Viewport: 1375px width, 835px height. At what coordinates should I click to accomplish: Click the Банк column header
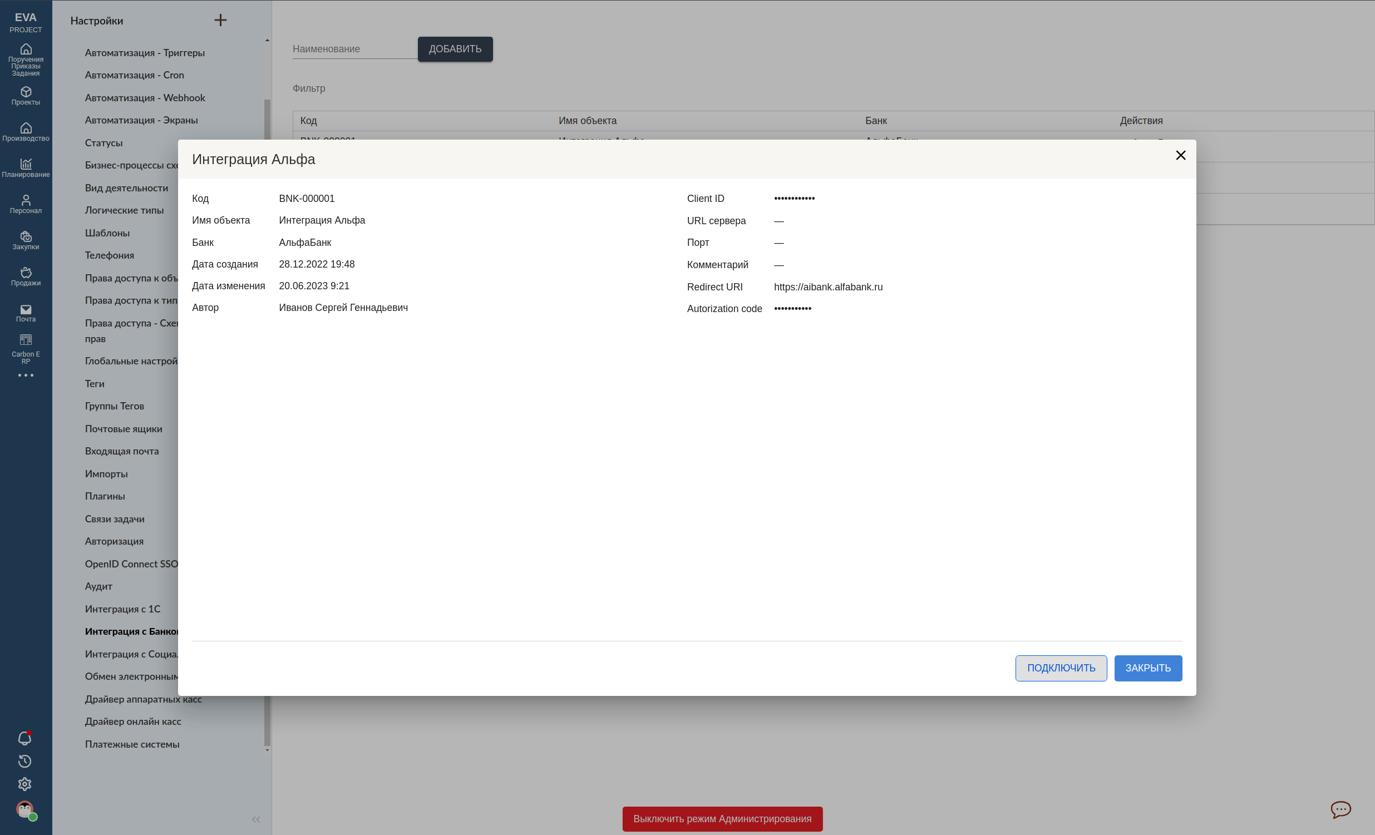[875, 121]
